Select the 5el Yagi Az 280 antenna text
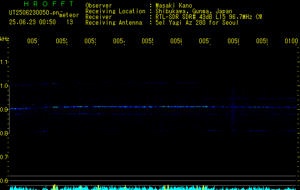The height and width of the screenshot is (190, 300). coord(197,23)
